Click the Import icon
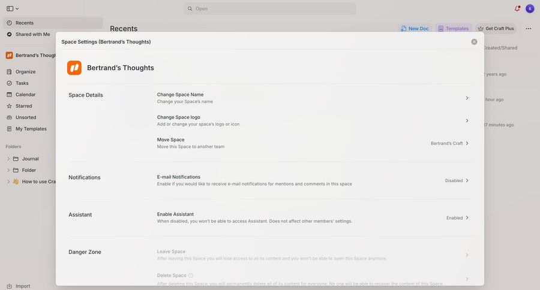The height and width of the screenshot is (290, 540). [x=9, y=286]
